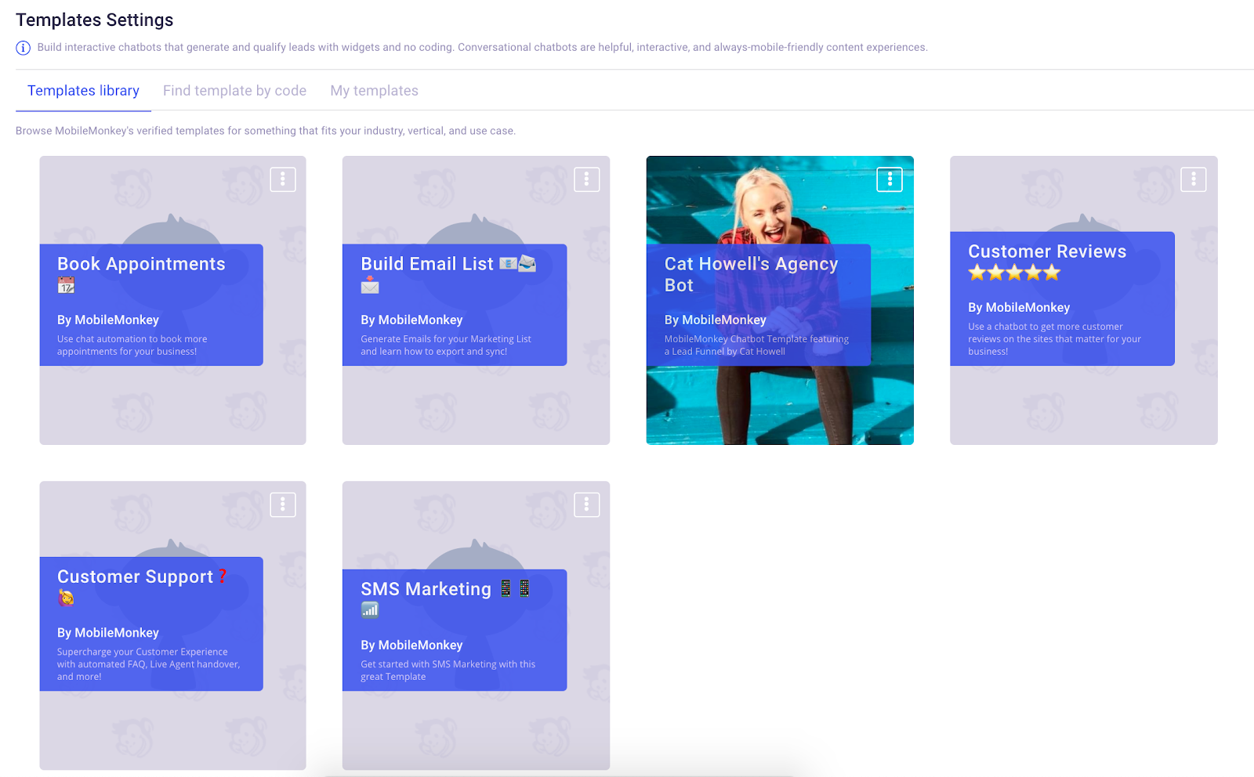1254x777 pixels.
Task: Open the Build Email List template title
Action: coord(427,264)
